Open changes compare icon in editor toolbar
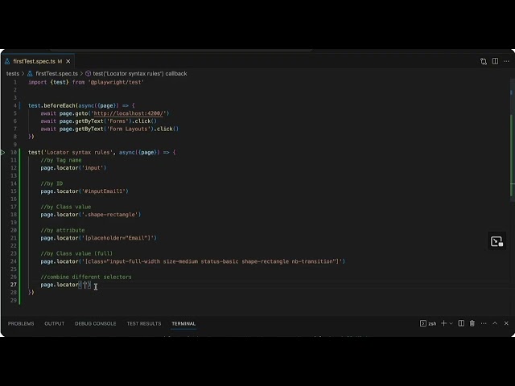Screen dimensions: 515x386 tap(484, 61)
